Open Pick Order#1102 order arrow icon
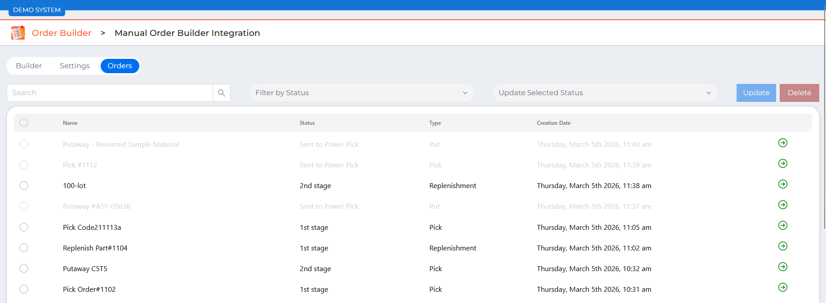Screen dimensions: 826x303 pyautogui.click(x=782, y=287)
